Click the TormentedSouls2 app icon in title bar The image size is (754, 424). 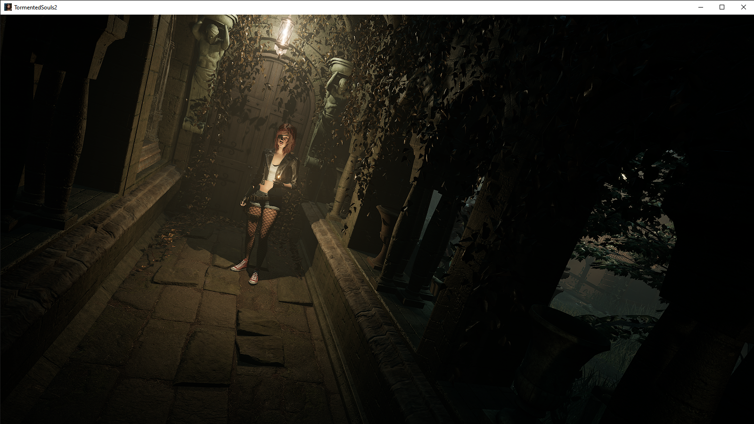pos(8,7)
